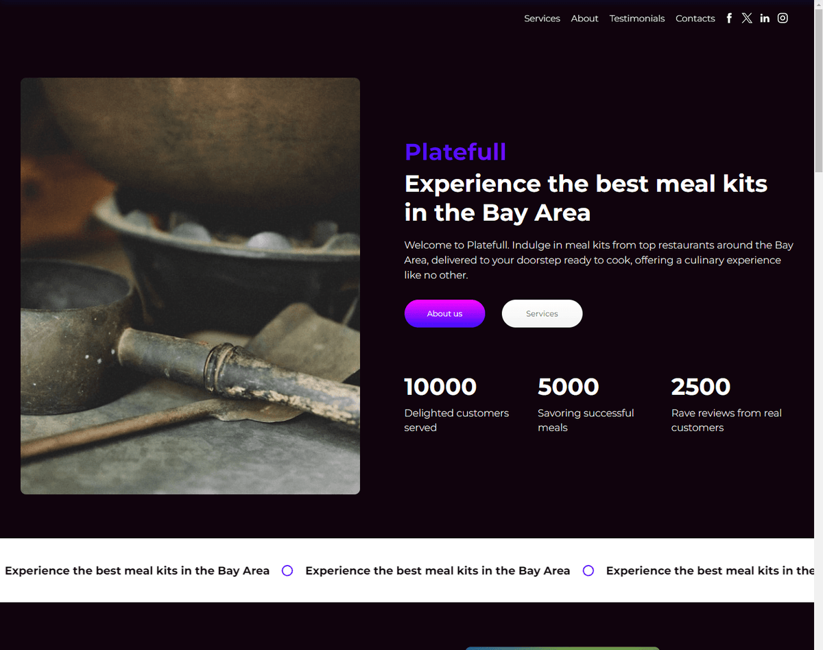The width and height of the screenshot is (823, 650).
Task: Click the 5000 successful meals stat
Action: [586, 404]
